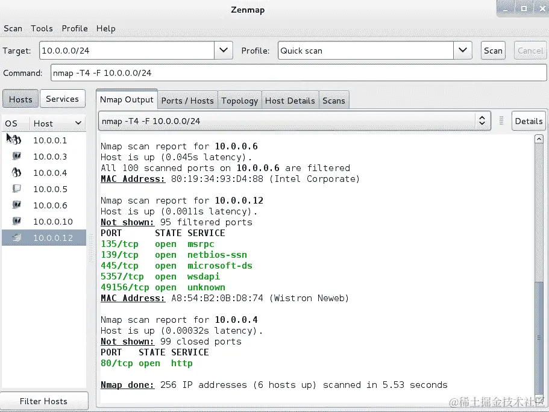The height and width of the screenshot is (412, 549).
Task: Switch to Scans tab
Action: [x=334, y=101]
